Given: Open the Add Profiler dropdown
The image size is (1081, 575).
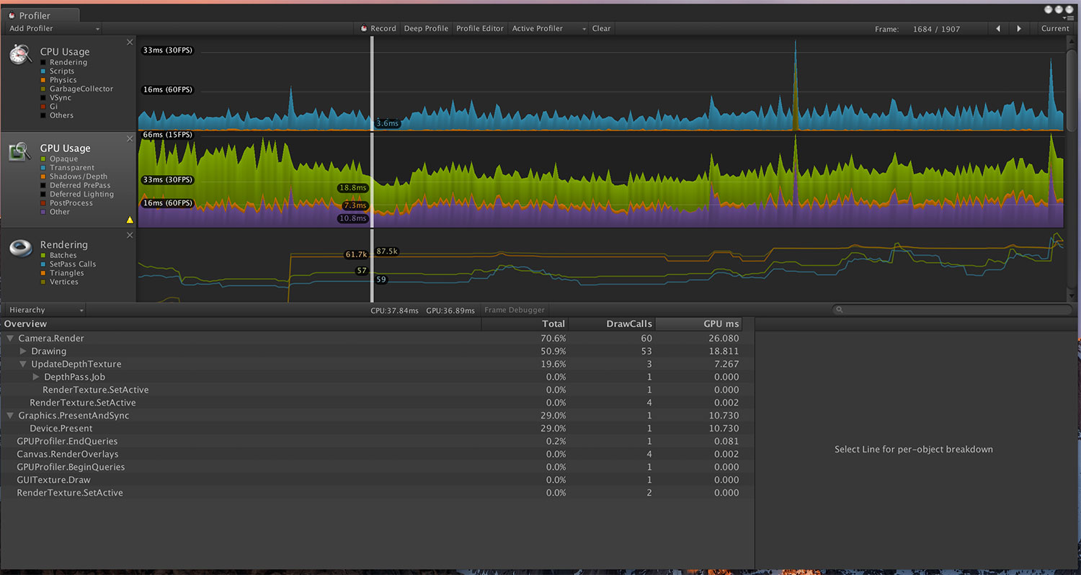Looking at the screenshot, I should pyautogui.click(x=53, y=28).
